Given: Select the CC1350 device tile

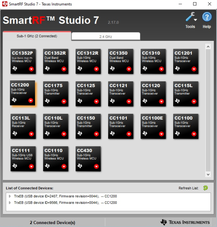Looking at the screenshot, I should coord(121,61).
